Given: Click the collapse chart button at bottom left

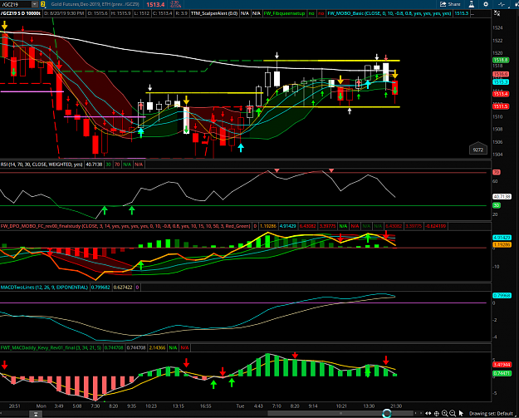Looking at the screenshot, I should click(x=36, y=414).
